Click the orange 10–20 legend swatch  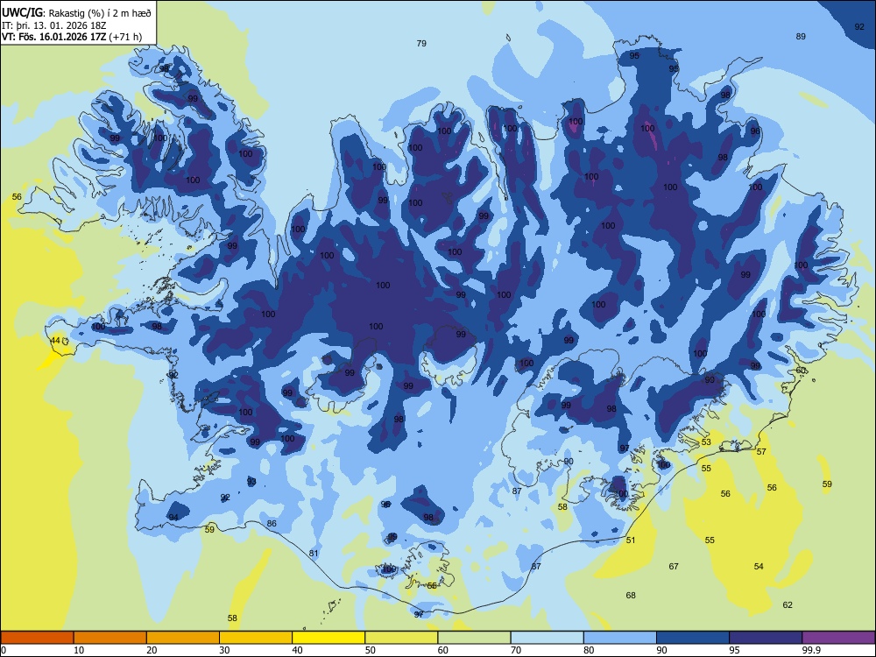[x=110, y=638]
